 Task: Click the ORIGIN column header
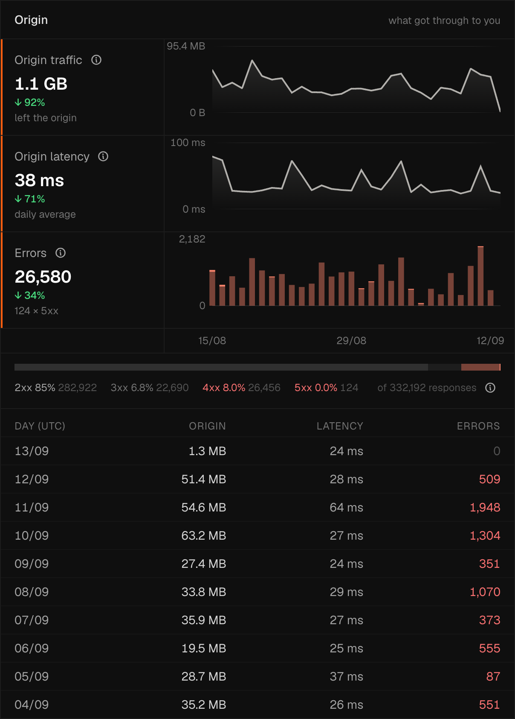[207, 426]
